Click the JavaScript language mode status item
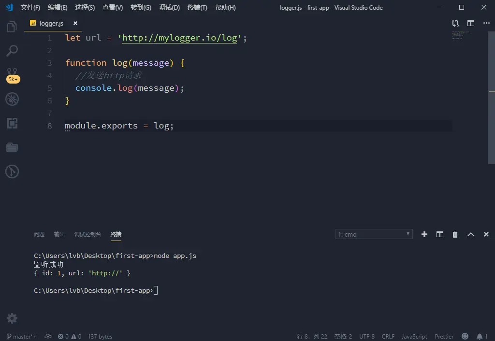Image resolution: width=495 pixels, height=341 pixels. (414, 337)
